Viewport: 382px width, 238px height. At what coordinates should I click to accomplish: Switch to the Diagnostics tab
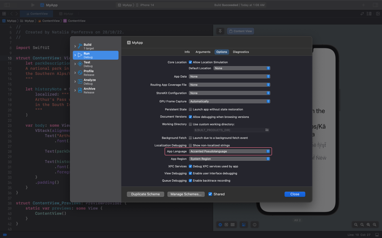[241, 52]
